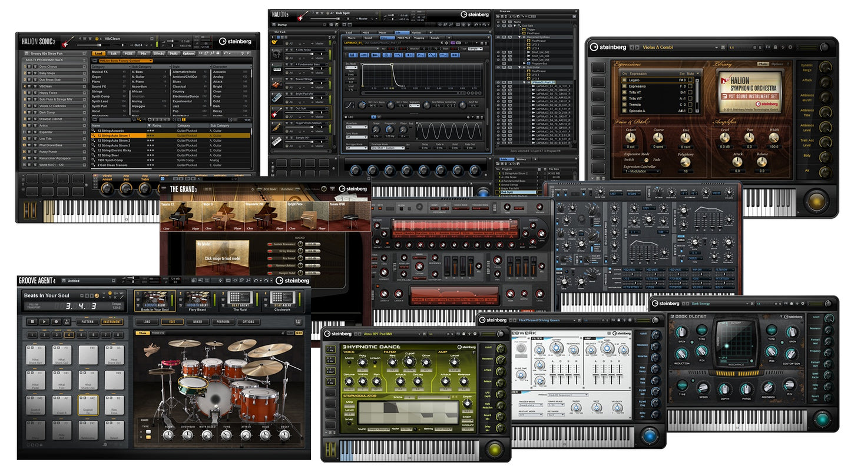Select snare Type B in Groove Agent
The image size is (851, 469).
[148, 436]
